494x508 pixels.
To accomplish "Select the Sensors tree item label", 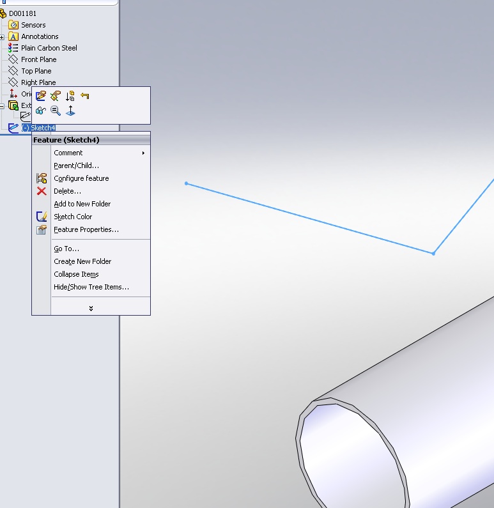I will point(33,25).
